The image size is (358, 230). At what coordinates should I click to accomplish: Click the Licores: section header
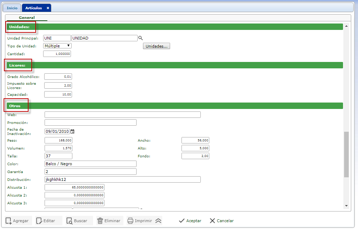coord(175,65)
